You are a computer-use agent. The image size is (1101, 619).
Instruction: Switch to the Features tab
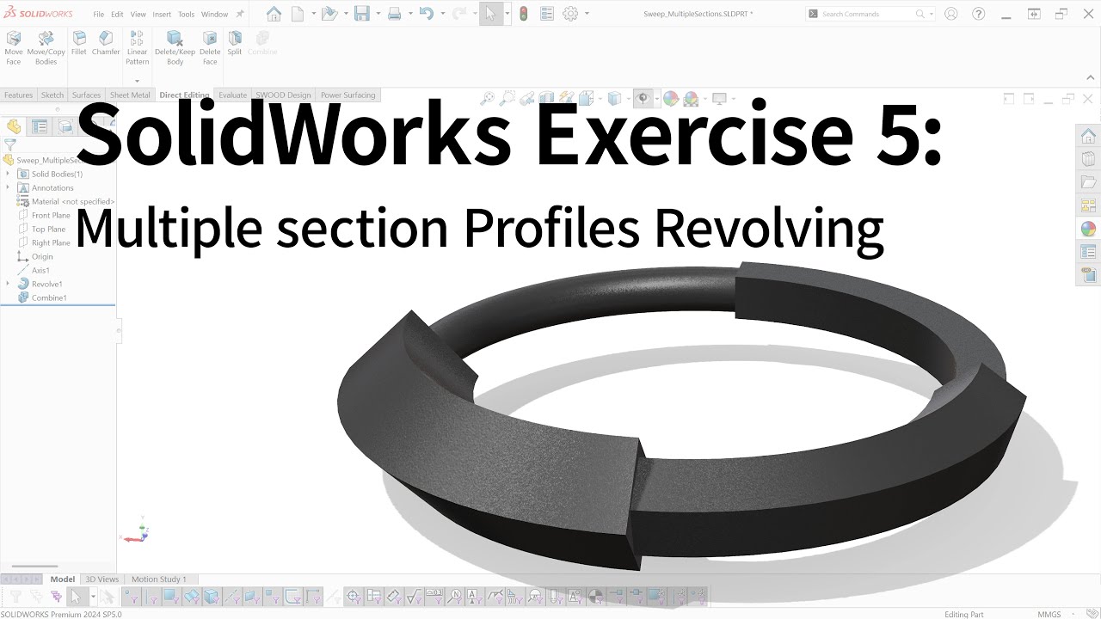point(18,95)
